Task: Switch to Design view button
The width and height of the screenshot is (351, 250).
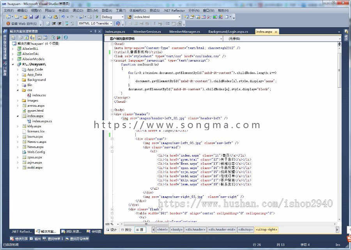Action: [x=112, y=230]
